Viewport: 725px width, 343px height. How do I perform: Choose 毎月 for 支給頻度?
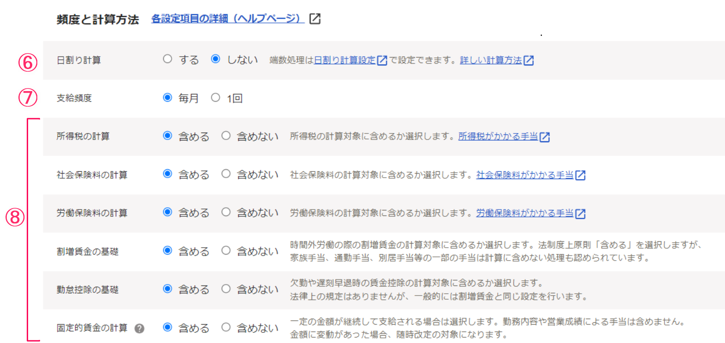tap(167, 98)
